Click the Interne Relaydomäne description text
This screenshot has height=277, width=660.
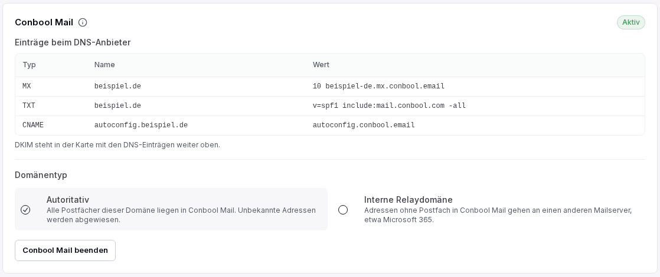[498, 215]
